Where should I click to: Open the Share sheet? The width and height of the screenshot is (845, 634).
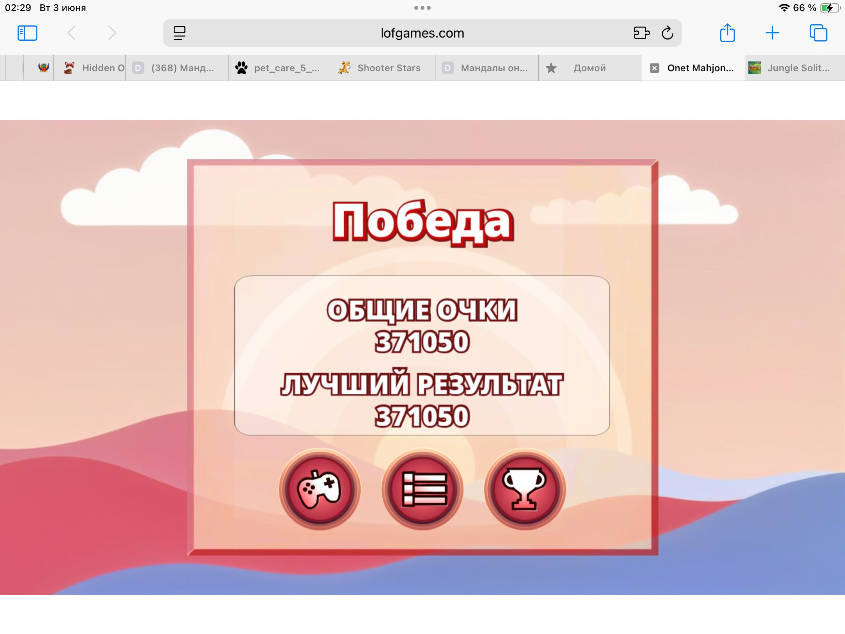728,32
